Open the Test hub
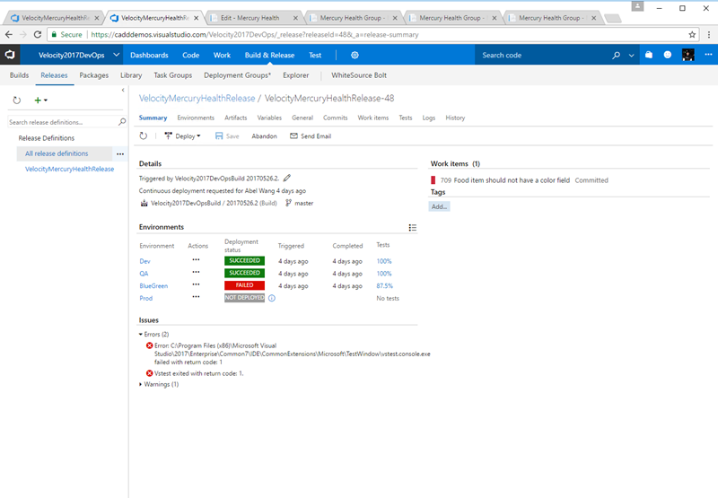718x498 pixels. (x=315, y=55)
